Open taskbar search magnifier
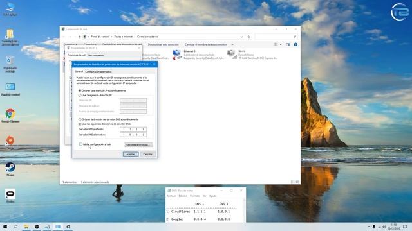Viewport: 412px width, 231px height. [x=15, y=227]
